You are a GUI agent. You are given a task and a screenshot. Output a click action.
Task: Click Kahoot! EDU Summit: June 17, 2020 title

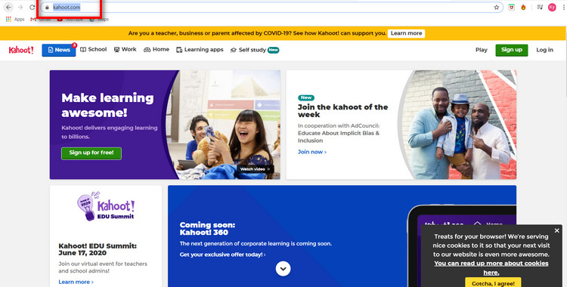coord(98,249)
